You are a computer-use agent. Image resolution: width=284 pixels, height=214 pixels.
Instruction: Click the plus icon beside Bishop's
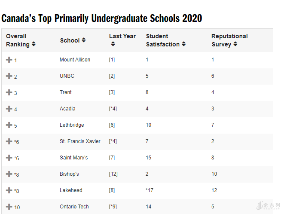coord(9,174)
